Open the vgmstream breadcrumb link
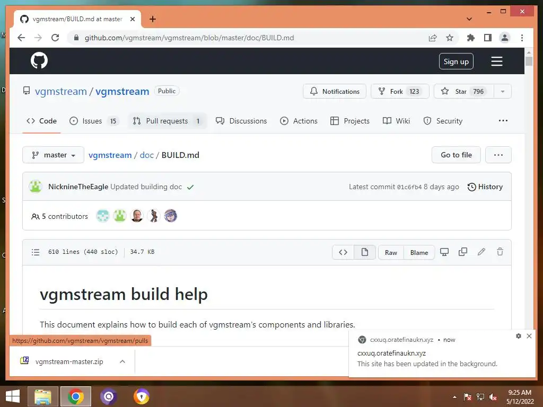 [x=110, y=155]
